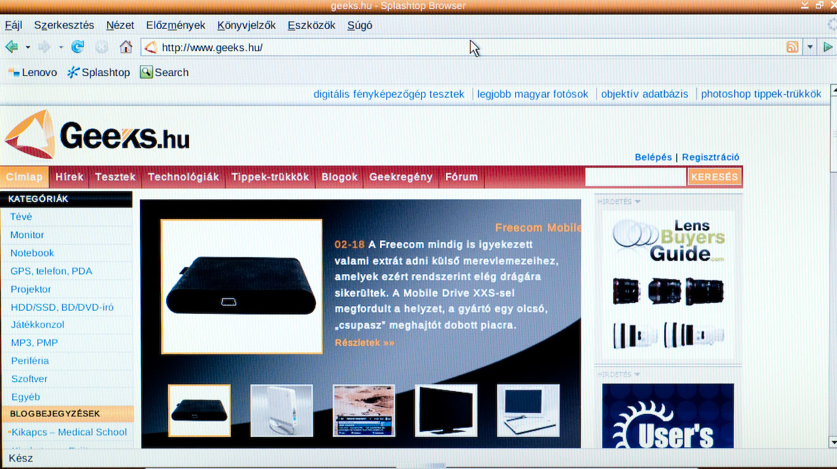This screenshot has height=469, width=837.
Task: Click the site search input field
Action: click(636, 177)
